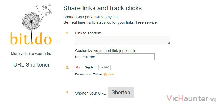Click the More value to your links tagline
The height and width of the screenshot is (104, 219).
coord(31,54)
